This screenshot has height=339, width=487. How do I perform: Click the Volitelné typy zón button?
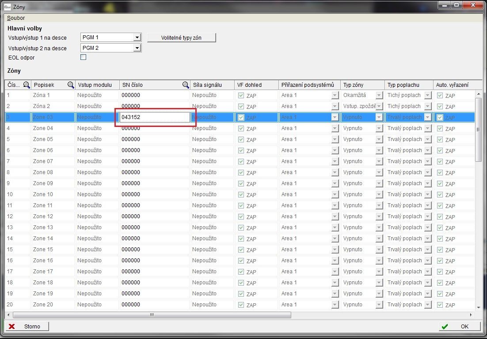pos(181,37)
